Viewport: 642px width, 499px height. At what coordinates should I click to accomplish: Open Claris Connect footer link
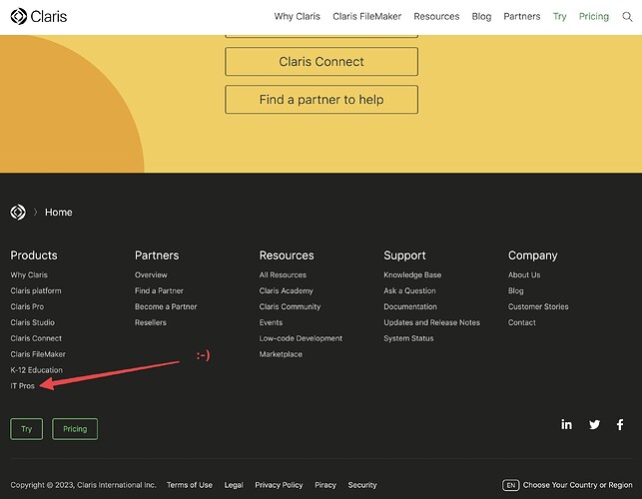pos(36,338)
